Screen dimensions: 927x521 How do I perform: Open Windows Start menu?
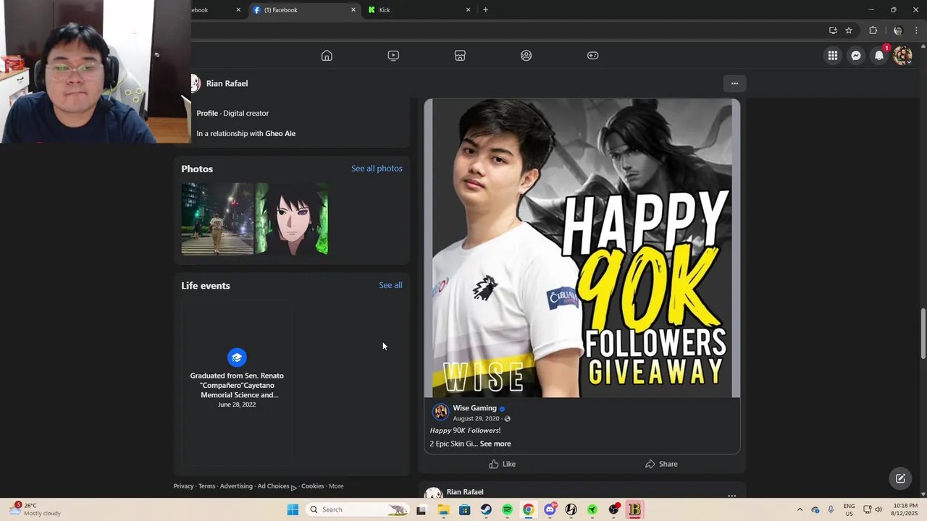(x=293, y=510)
